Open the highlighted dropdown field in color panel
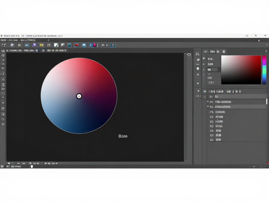The width and height of the screenshot is (269, 202). tap(213, 69)
